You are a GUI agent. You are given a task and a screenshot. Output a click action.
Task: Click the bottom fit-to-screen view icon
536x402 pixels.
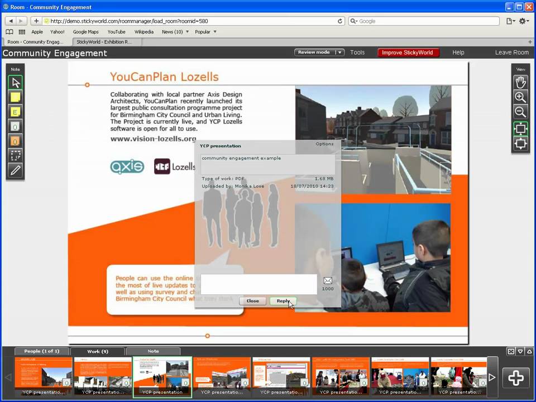coord(520,143)
